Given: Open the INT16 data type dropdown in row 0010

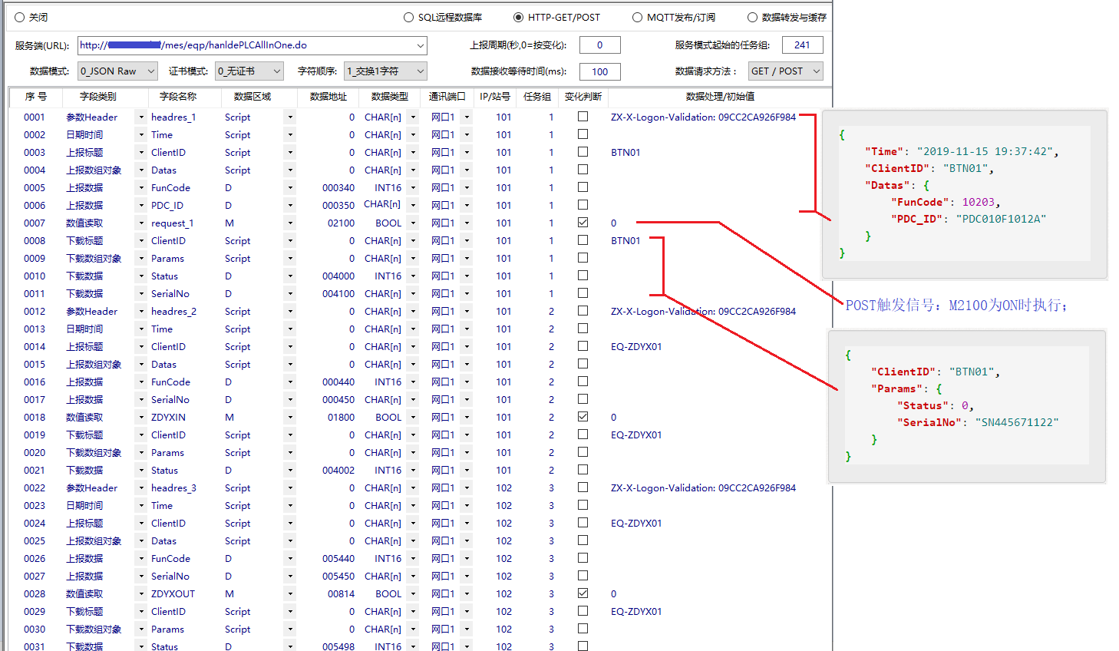Looking at the screenshot, I should pos(413,276).
